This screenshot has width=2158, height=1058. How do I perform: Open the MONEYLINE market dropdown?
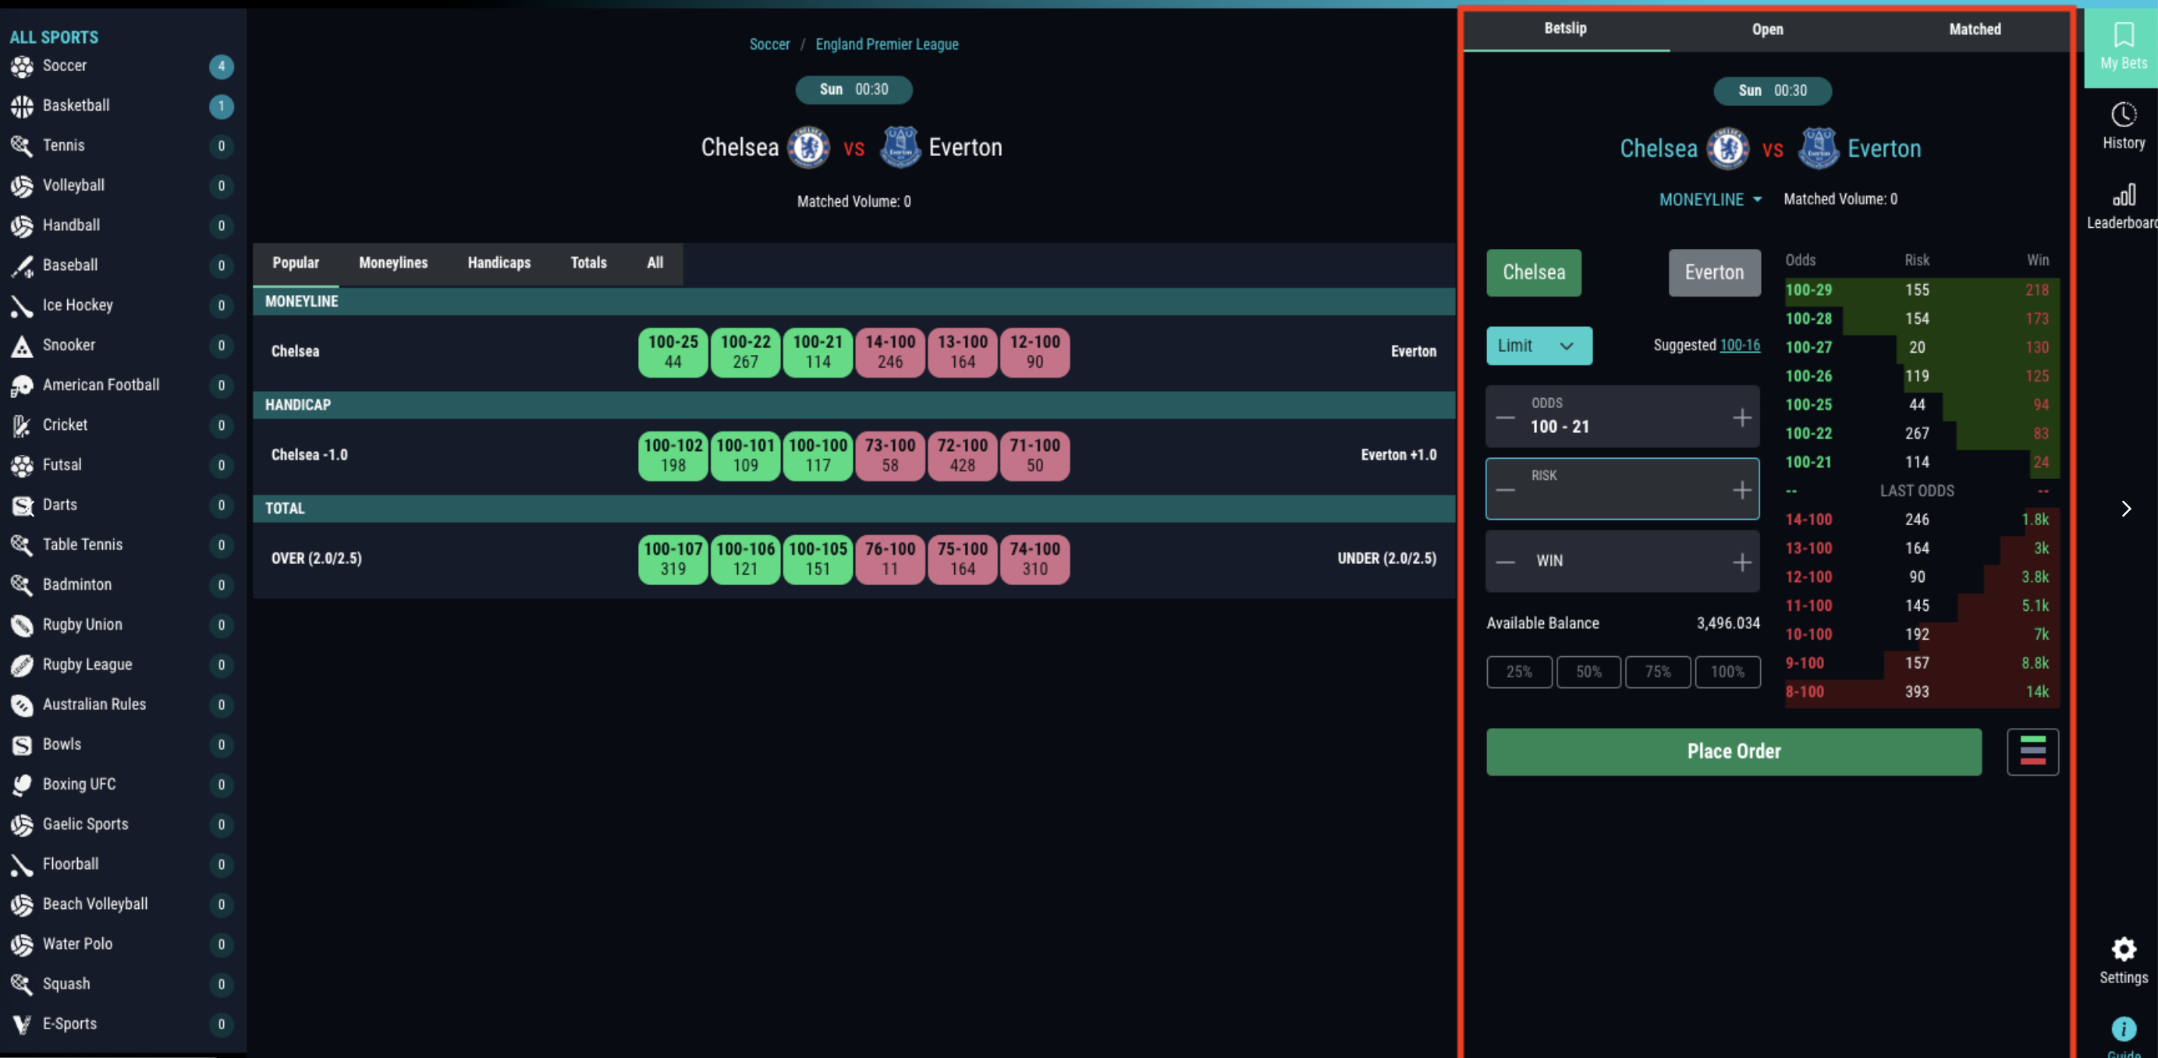tap(1710, 200)
